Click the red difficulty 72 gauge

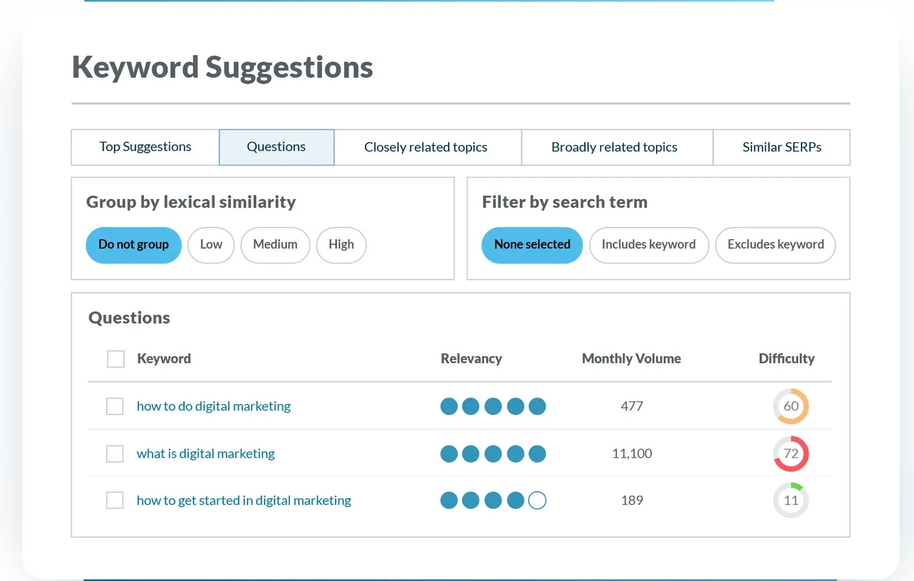click(791, 454)
